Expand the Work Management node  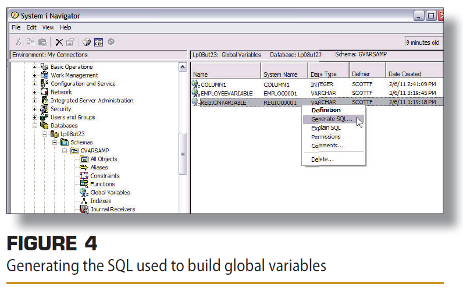tap(34, 75)
